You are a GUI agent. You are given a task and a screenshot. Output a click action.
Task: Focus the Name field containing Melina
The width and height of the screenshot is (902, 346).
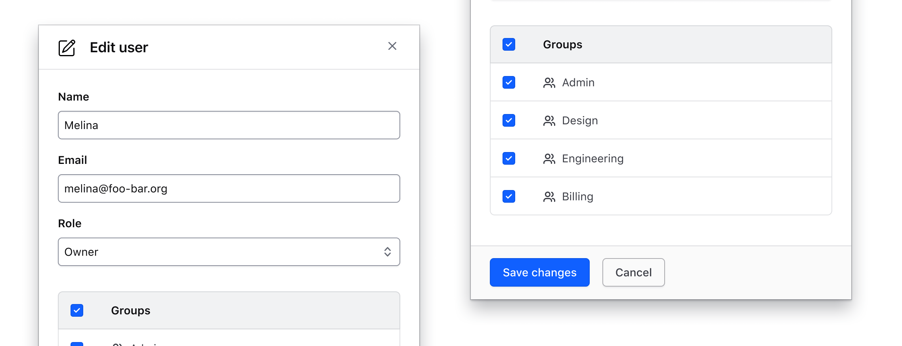(x=229, y=125)
